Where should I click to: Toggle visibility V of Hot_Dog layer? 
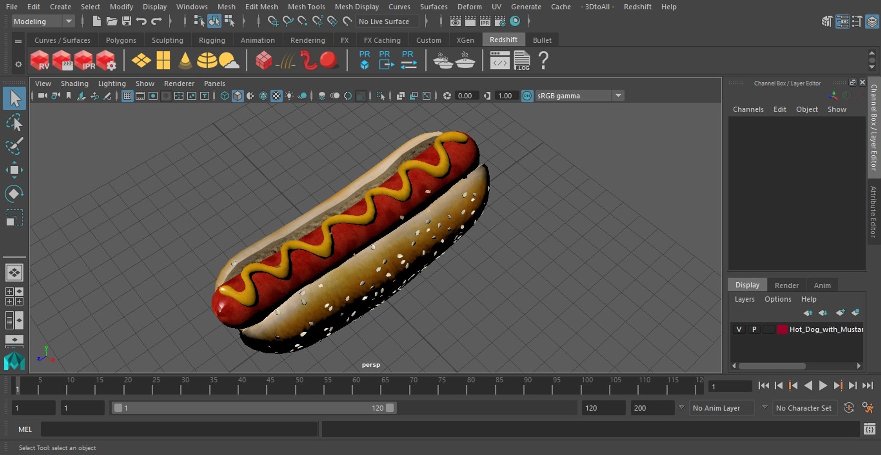click(x=739, y=329)
